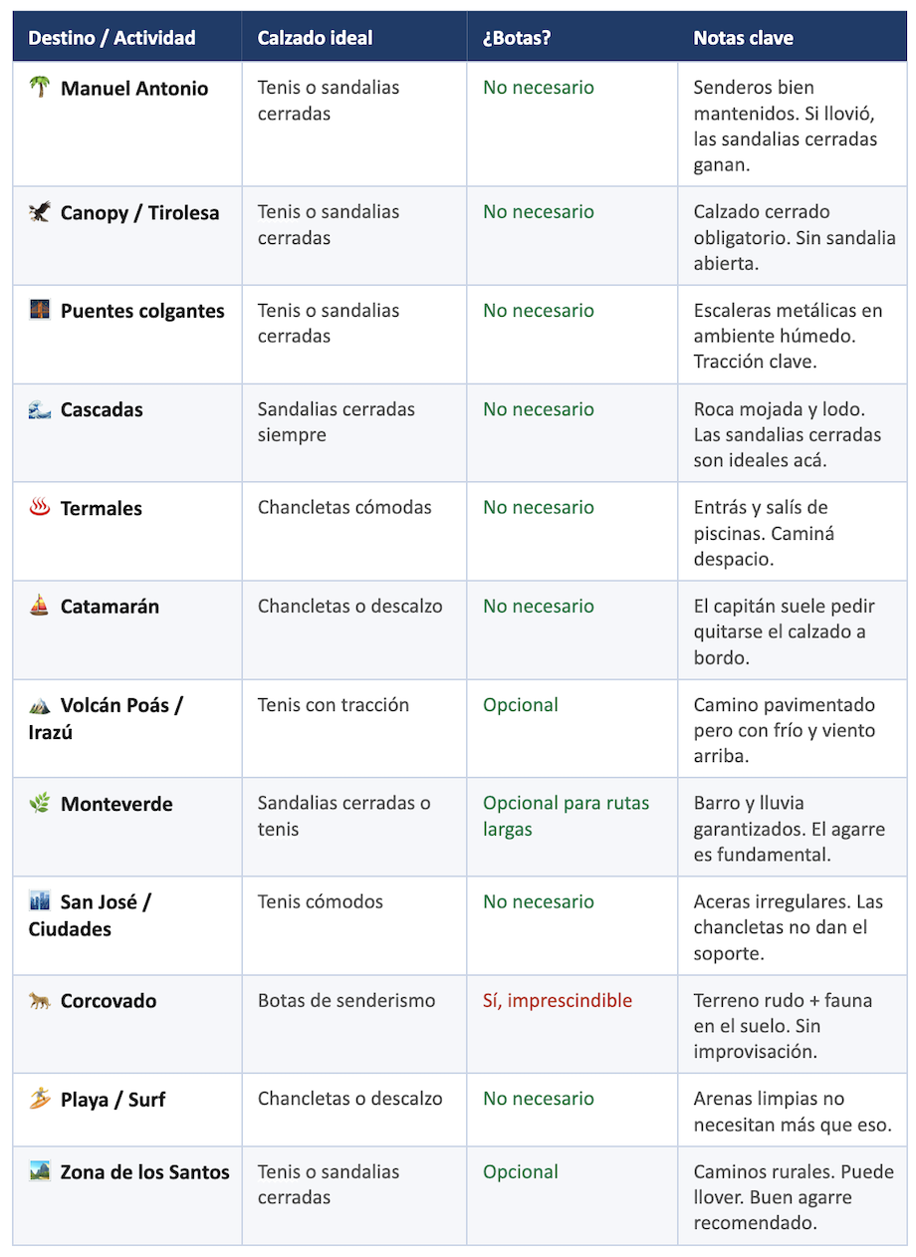Click the Opcional para rutas largas cell
Screen dimensions: 916x1257
click(x=572, y=827)
